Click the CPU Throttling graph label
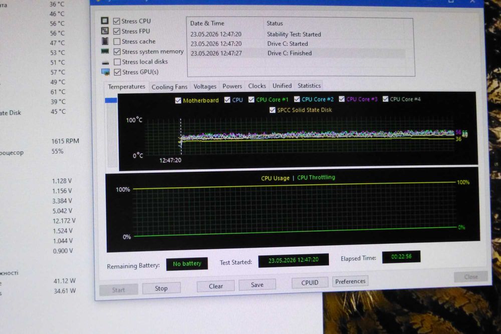Viewport: 501px width, 334px height. coord(316,177)
